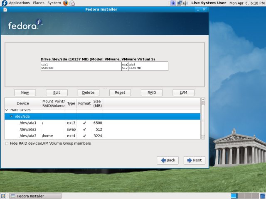Viewport: 266px width, 199px height.
Task: Select the sda1 block in drive diagram
Action: point(81,66)
